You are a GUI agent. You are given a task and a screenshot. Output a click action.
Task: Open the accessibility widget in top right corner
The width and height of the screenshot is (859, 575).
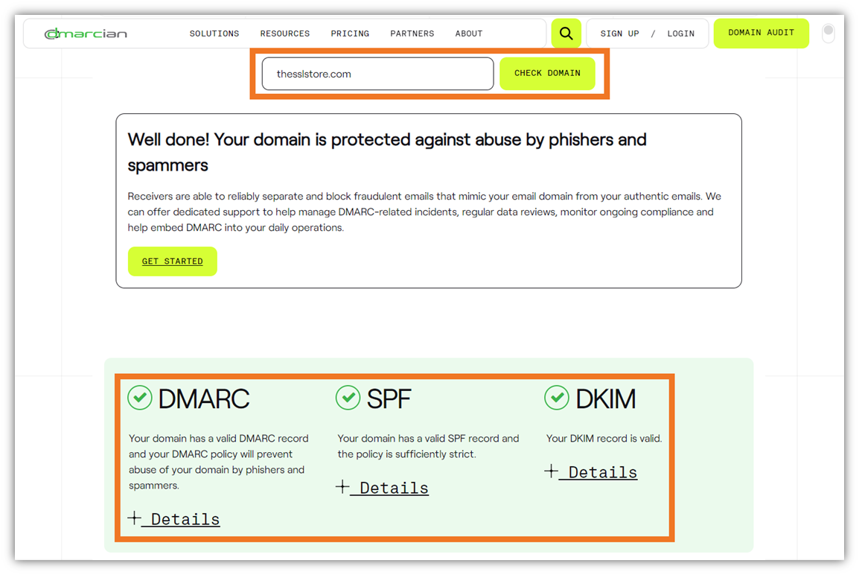point(828,33)
